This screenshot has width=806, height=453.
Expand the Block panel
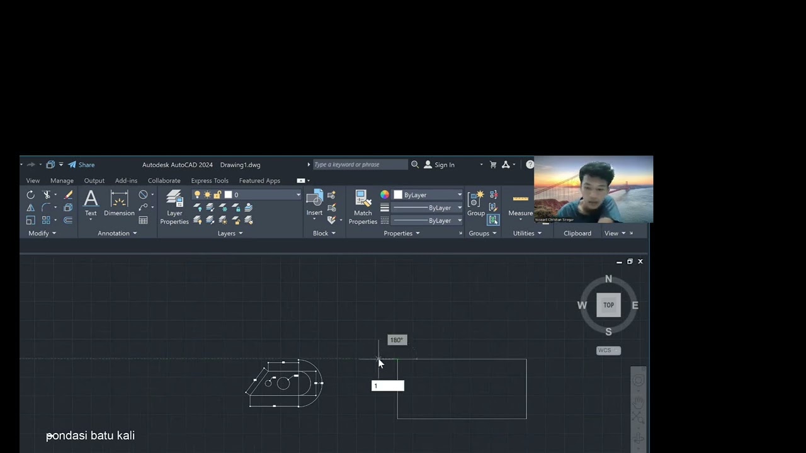pyautogui.click(x=324, y=233)
